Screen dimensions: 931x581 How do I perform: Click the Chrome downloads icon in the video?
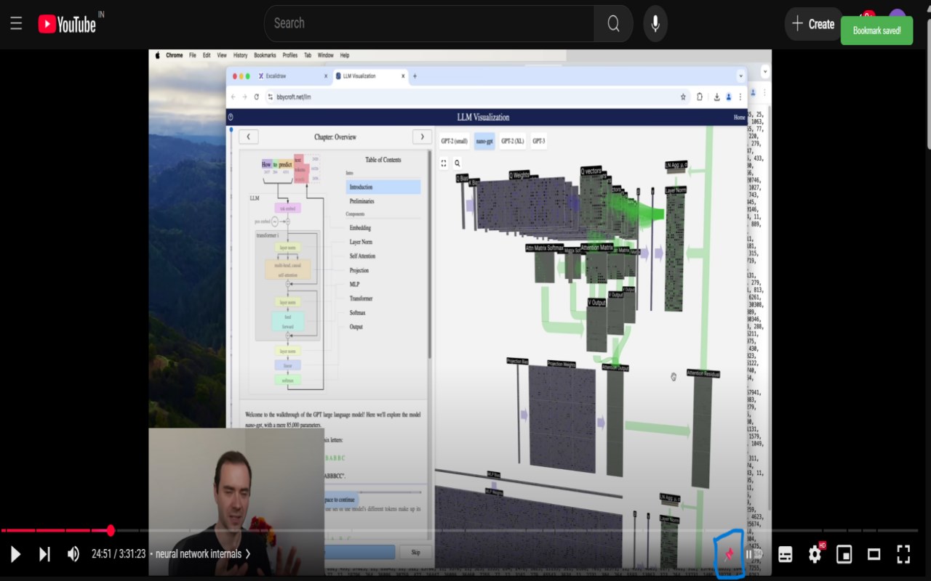(x=716, y=97)
